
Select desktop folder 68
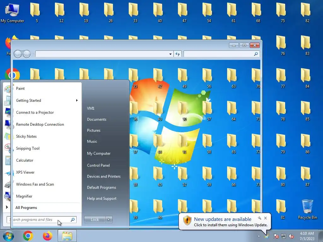(x=257, y=13)
